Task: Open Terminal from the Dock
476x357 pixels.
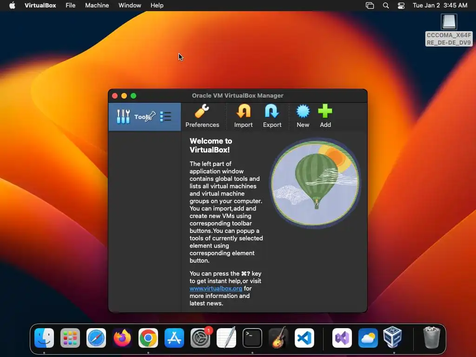Action: point(252,338)
